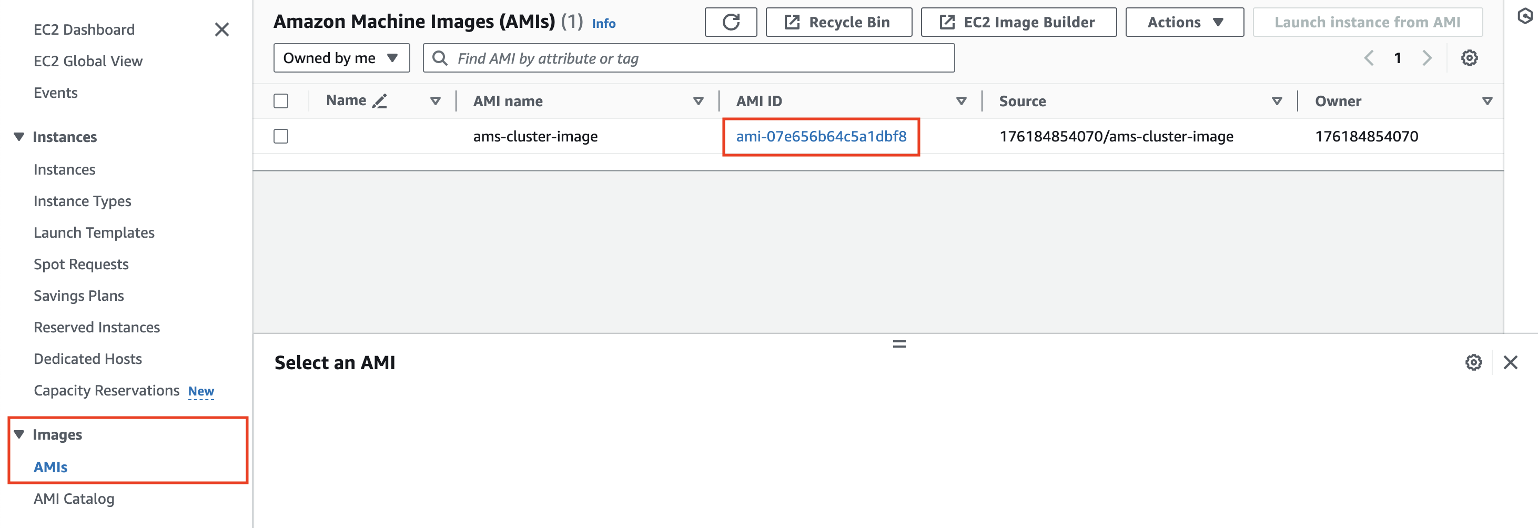The height and width of the screenshot is (528, 1538).
Task: Open Spot Requests page
Action: (x=80, y=265)
